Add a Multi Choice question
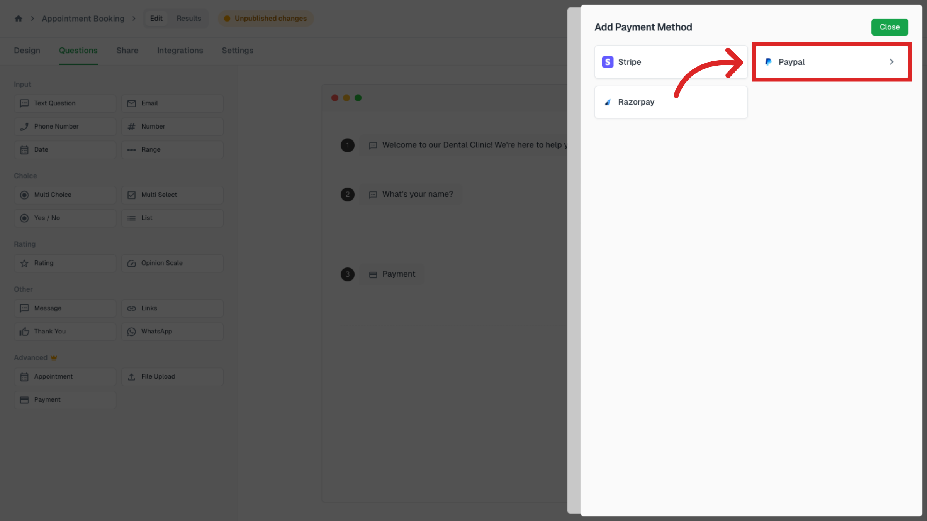The image size is (927, 521). tap(65, 195)
